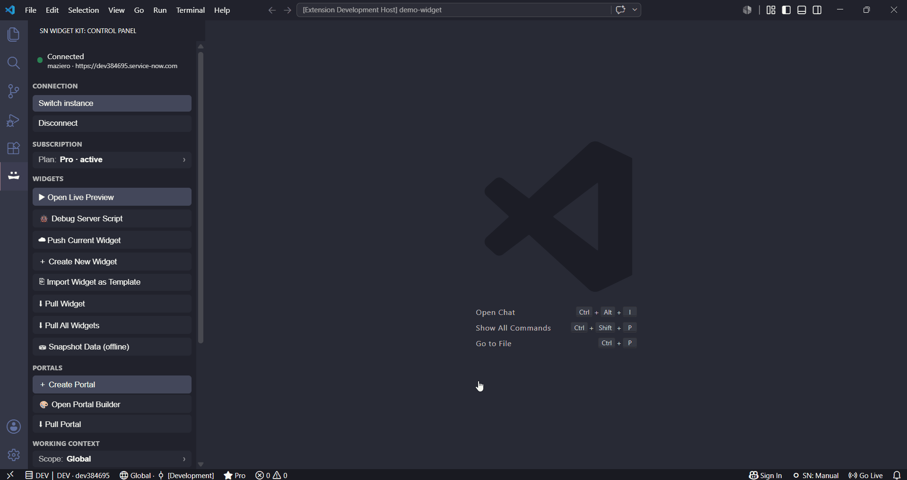Image resolution: width=907 pixels, height=480 pixels.
Task: Click Push Current Widget button
Action: point(112,240)
